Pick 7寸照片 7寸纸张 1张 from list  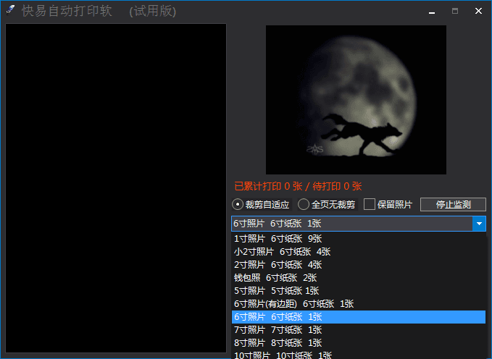278,330
